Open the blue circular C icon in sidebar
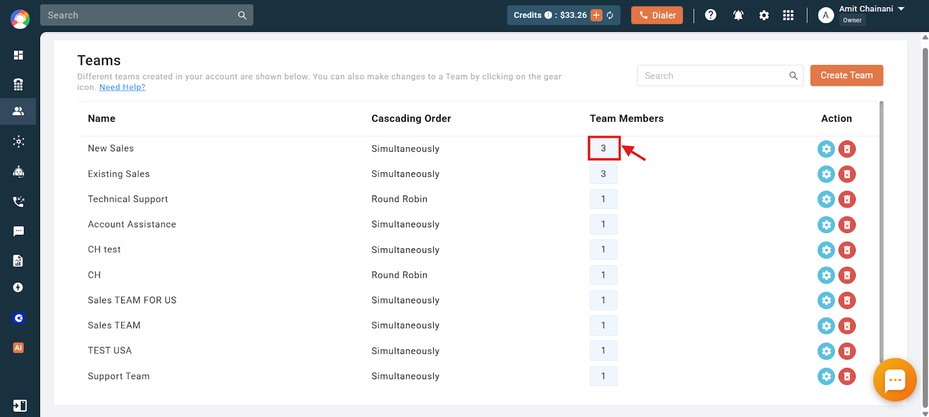Screen dimensions: 929x417 pyautogui.click(x=19, y=318)
